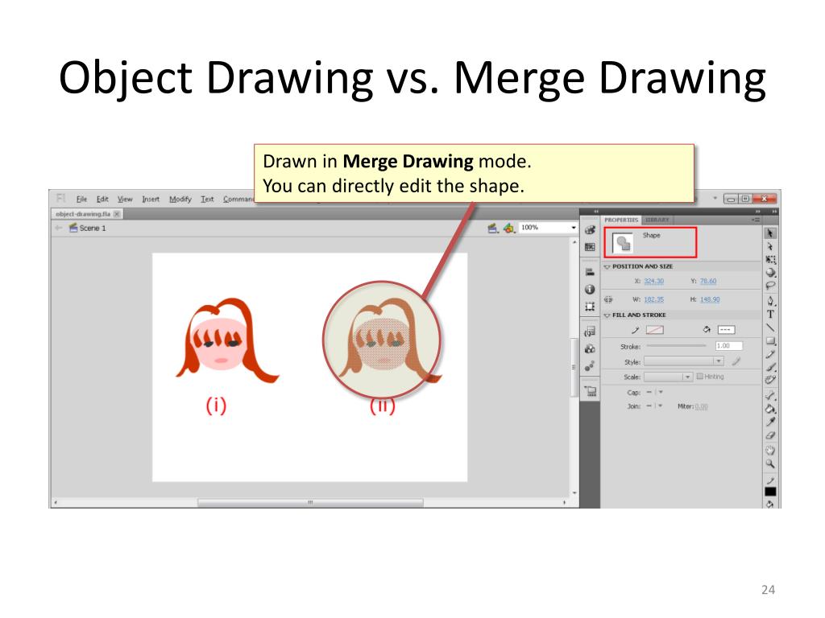Select the Pencil tool
The width and height of the screenshot is (825, 618).
[770, 354]
